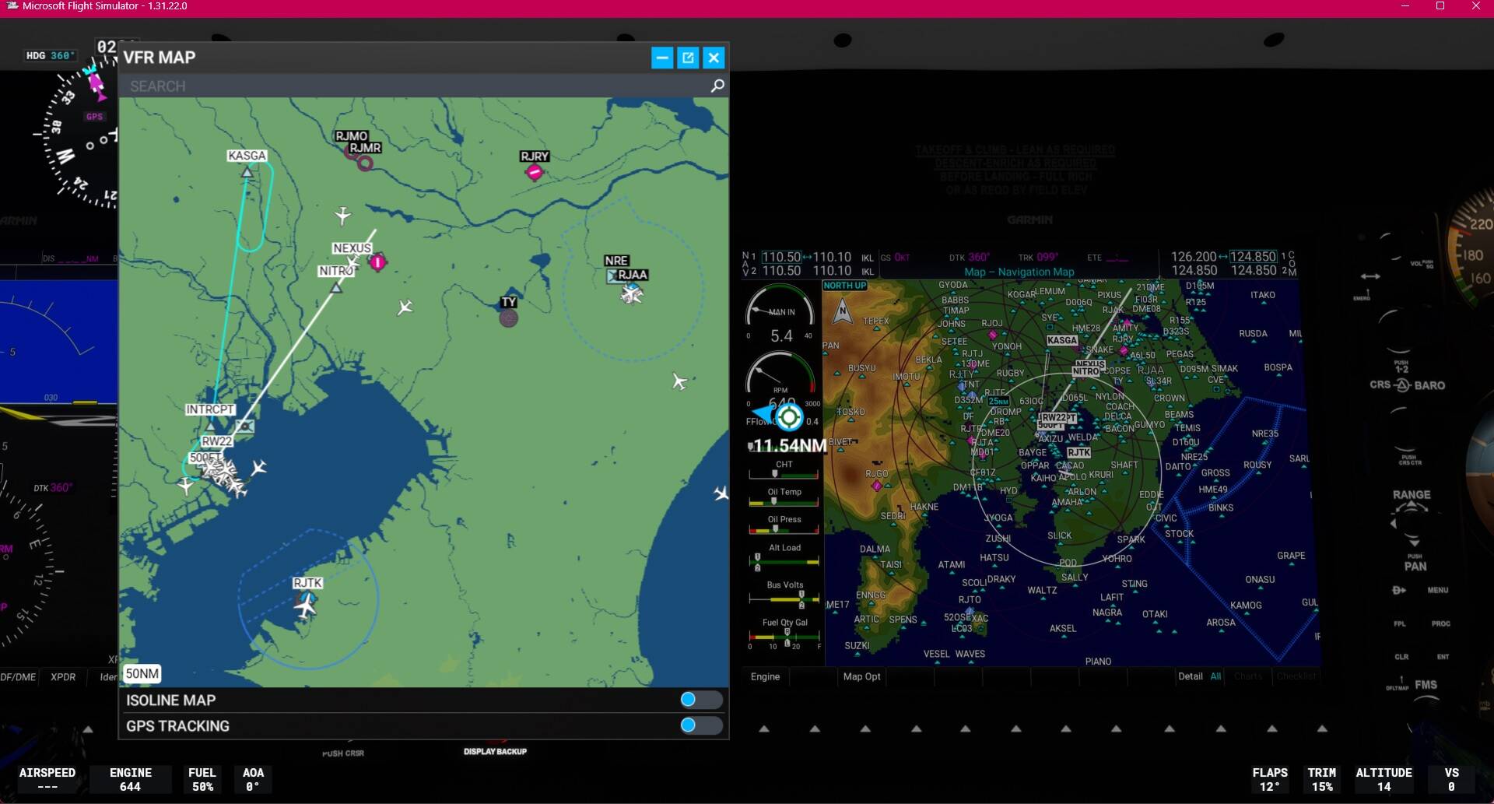Click the blue GPS target icon on MFD
Viewport: 1494px width, 804px height.
click(789, 417)
